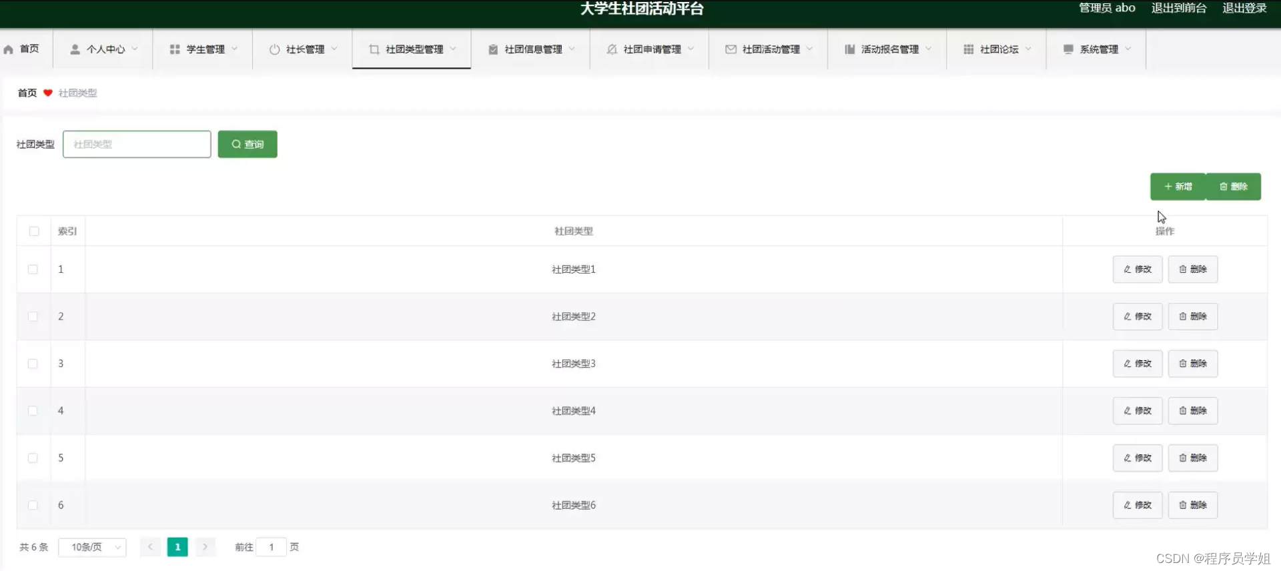Expand the 社团申请管理 menu chevron

click(x=691, y=49)
